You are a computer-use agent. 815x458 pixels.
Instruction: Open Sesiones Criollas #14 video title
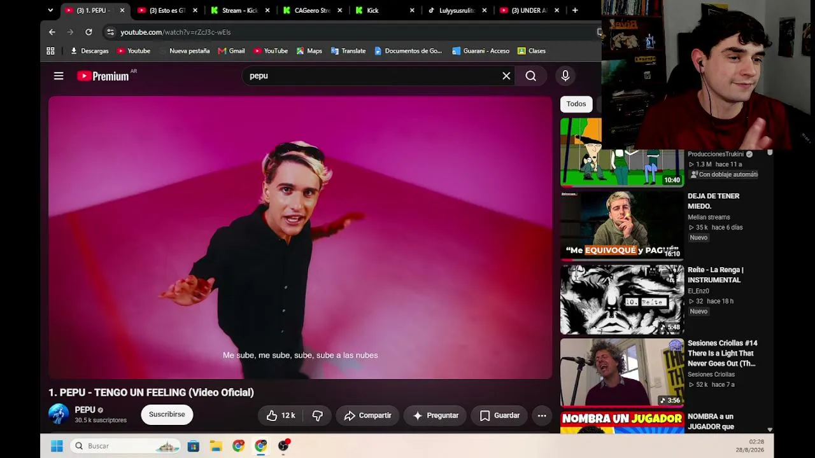723,353
